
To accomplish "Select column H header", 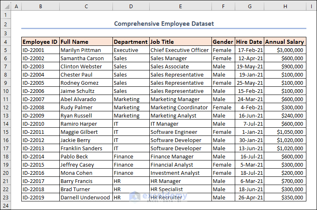I will pyautogui.click(x=285, y=6).
